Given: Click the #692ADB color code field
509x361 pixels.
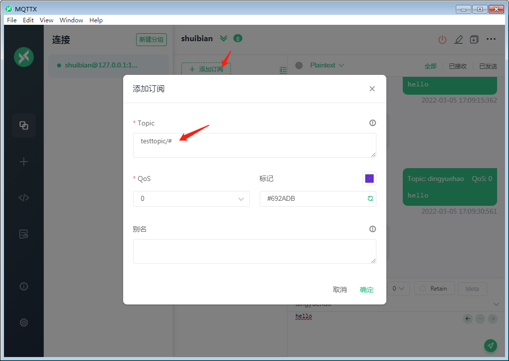Looking at the screenshot, I should (x=318, y=199).
